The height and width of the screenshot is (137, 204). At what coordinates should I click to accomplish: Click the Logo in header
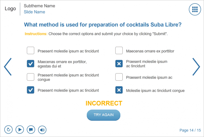tap(10, 9)
